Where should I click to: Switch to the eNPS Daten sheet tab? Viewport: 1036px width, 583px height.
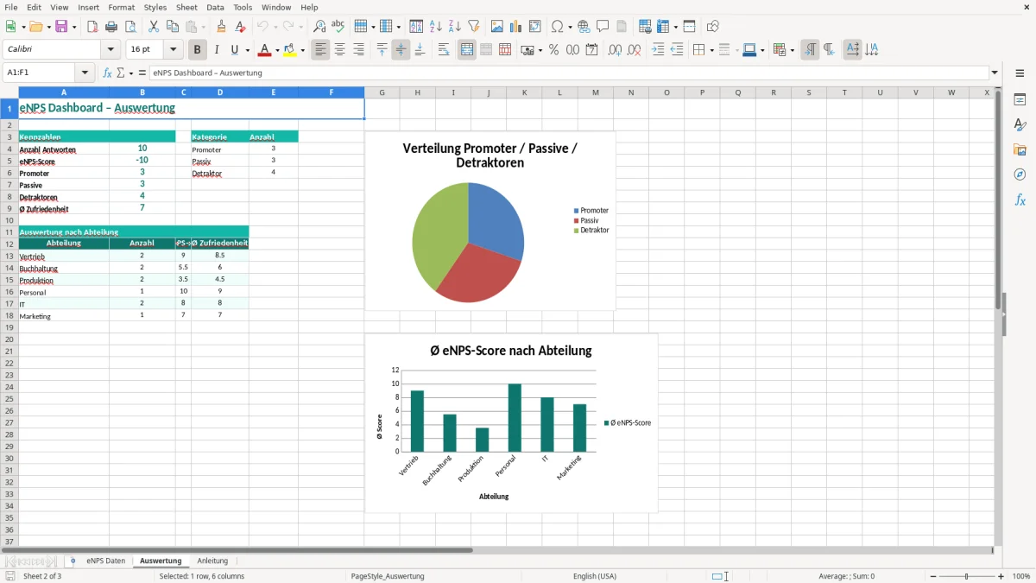coord(105,561)
